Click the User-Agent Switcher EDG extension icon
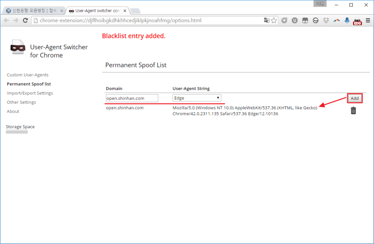 point(357,21)
